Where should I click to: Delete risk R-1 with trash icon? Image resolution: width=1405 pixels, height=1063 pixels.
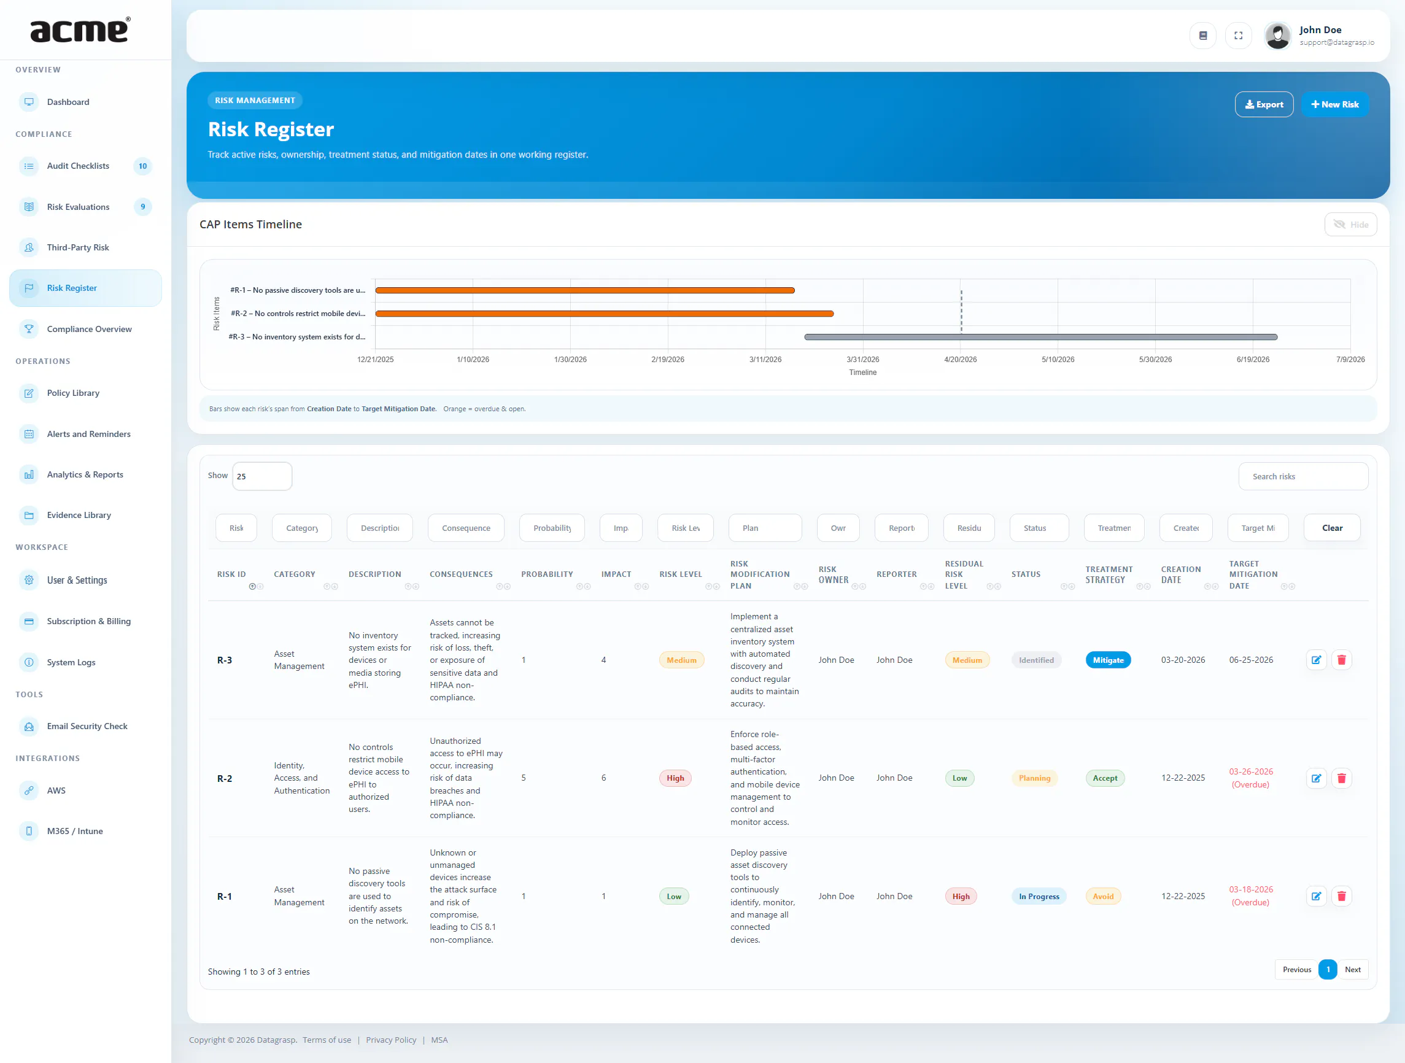(x=1342, y=896)
